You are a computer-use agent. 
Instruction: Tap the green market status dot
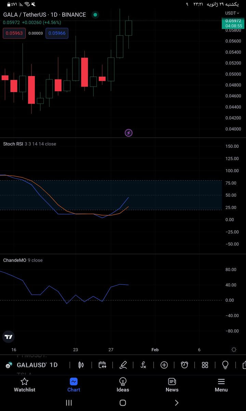[x=95, y=15]
